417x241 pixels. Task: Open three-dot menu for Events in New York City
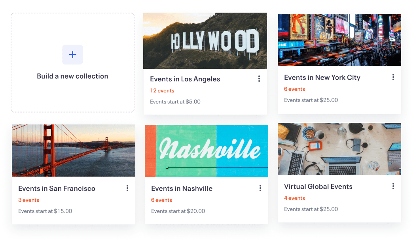(x=393, y=77)
